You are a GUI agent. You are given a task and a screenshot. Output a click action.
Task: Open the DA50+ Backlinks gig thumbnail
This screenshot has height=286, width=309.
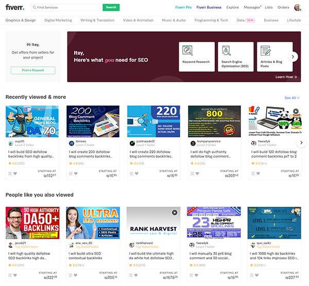(32, 223)
